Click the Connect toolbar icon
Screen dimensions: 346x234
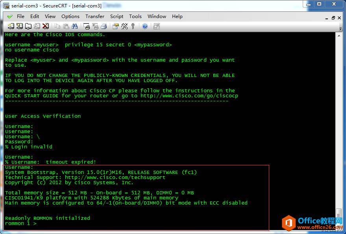11,26
